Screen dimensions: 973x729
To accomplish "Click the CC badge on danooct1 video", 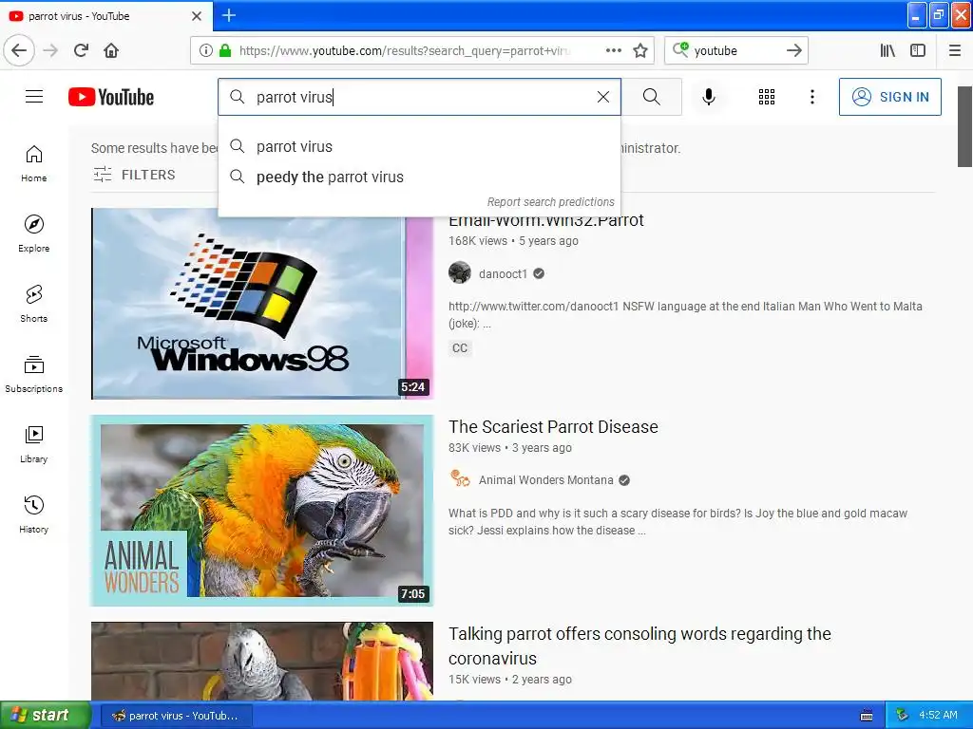I will click(460, 347).
